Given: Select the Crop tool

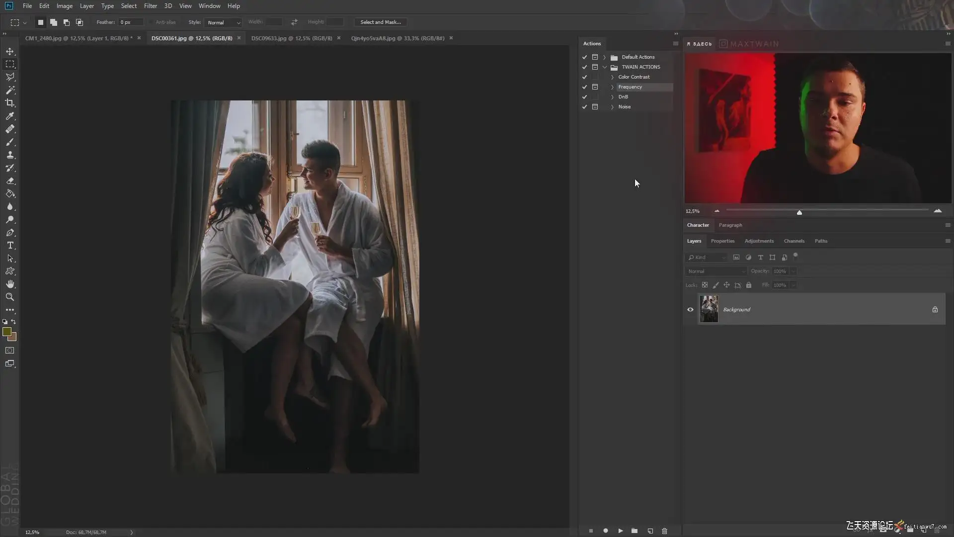Looking at the screenshot, I should coord(10,103).
